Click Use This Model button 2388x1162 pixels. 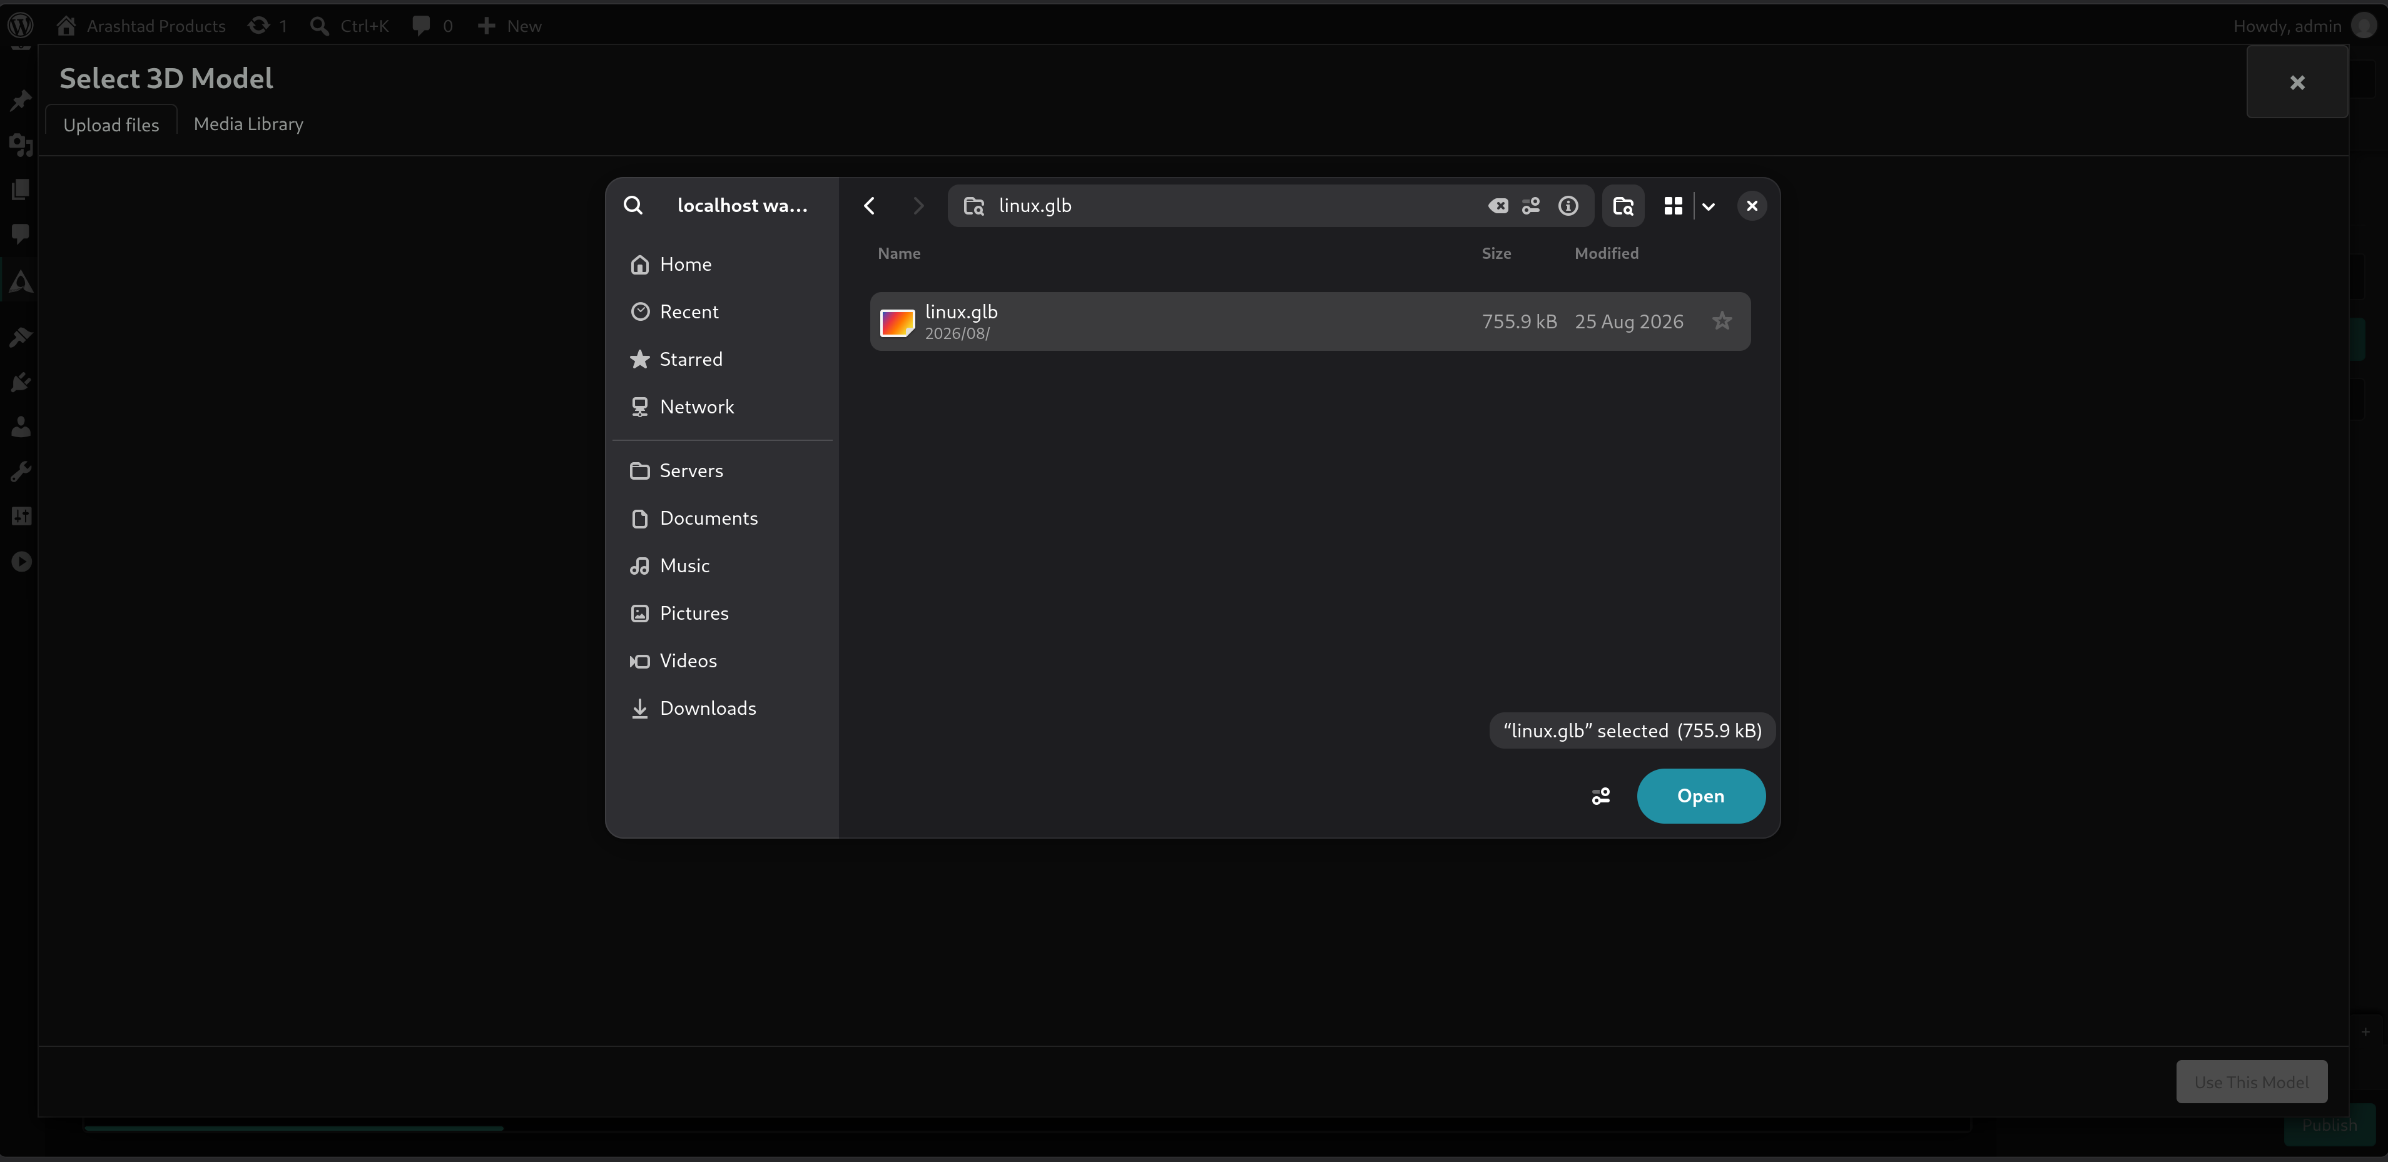coord(2252,1081)
